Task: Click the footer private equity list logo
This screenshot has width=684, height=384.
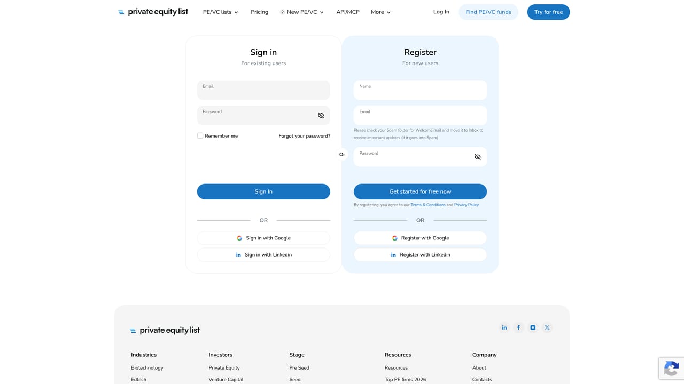Action: tap(165, 330)
